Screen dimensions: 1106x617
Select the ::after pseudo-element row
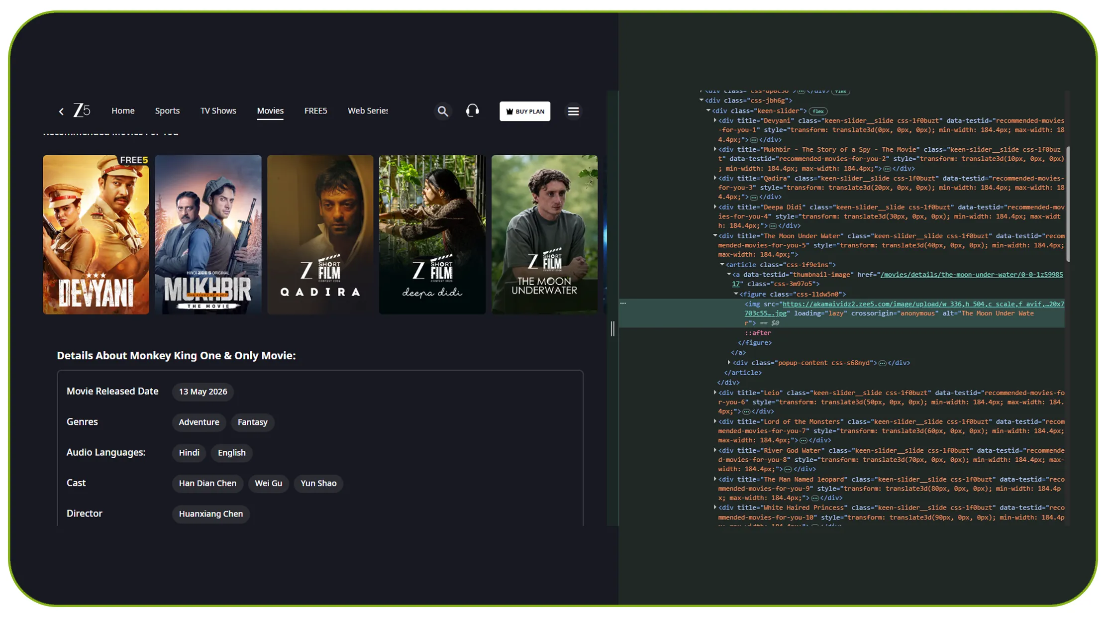tap(758, 333)
